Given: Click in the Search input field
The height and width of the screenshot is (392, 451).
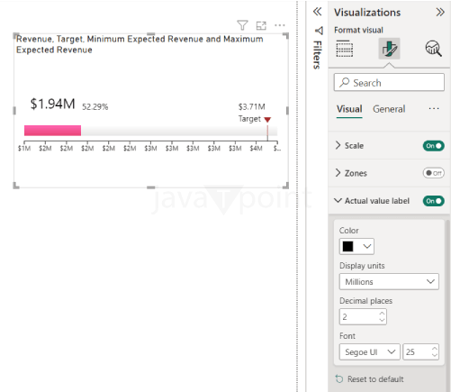Looking at the screenshot, I should tap(389, 82).
